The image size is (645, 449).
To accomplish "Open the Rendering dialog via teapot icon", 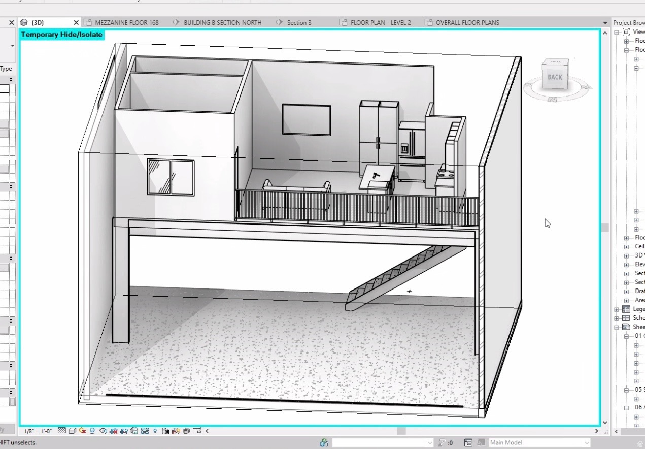I will 103,430.
